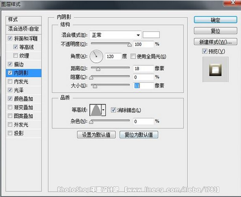Open the contour curve thumbnail editor
This screenshot has width=241, height=197.
(96, 110)
